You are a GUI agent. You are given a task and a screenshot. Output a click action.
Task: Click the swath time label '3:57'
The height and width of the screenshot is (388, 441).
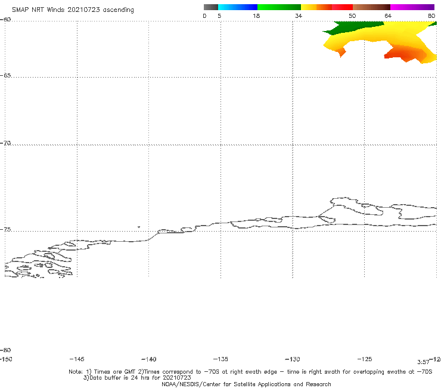[423, 362]
